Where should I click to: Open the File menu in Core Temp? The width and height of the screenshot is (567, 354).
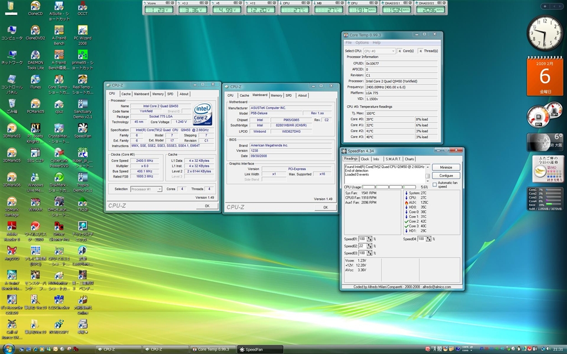[x=349, y=43]
